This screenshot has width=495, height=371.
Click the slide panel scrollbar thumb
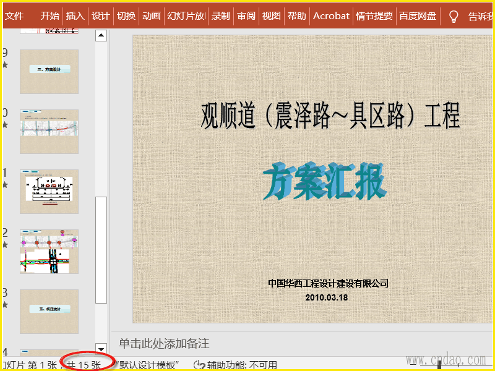coord(101,250)
